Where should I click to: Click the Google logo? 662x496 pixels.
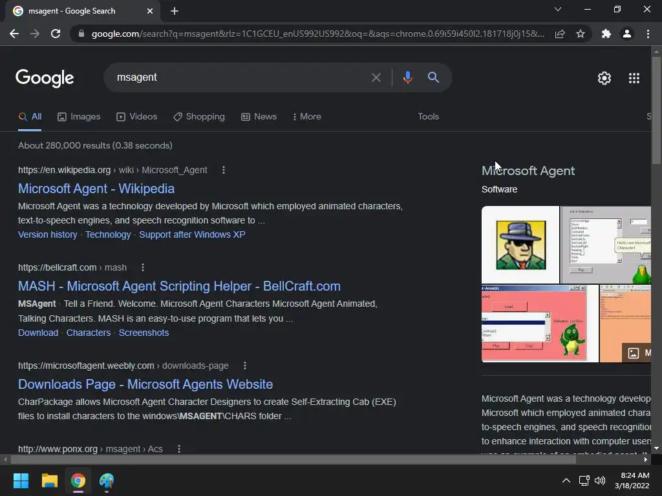click(x=45, y=78)
